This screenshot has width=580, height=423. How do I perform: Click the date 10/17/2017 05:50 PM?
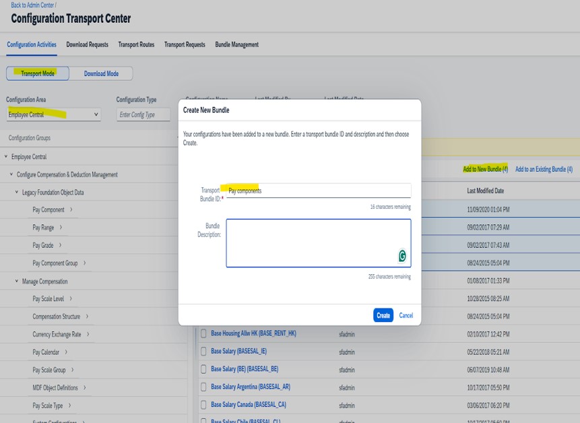[488, 387]
